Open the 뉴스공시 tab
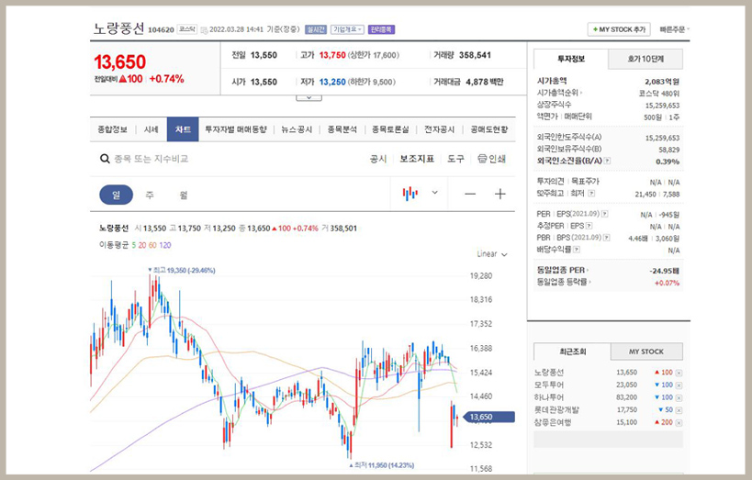Image resolution: width=752 pixels, height=480 pixels. [297, 129]
